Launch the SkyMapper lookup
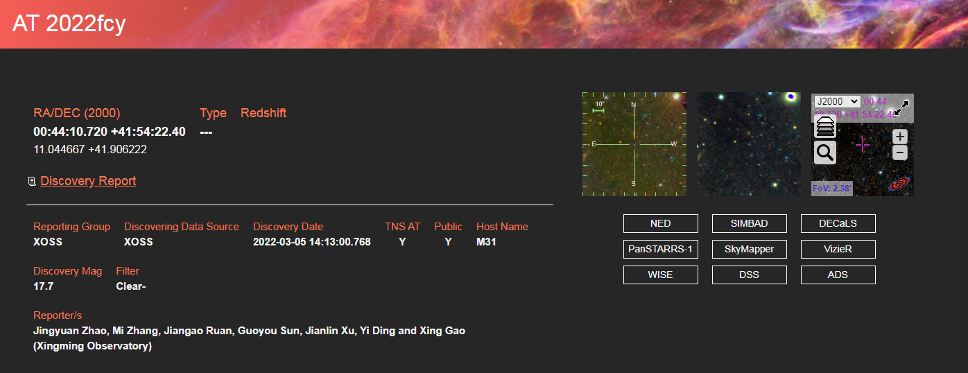968x373 pixels. (749, 249)
